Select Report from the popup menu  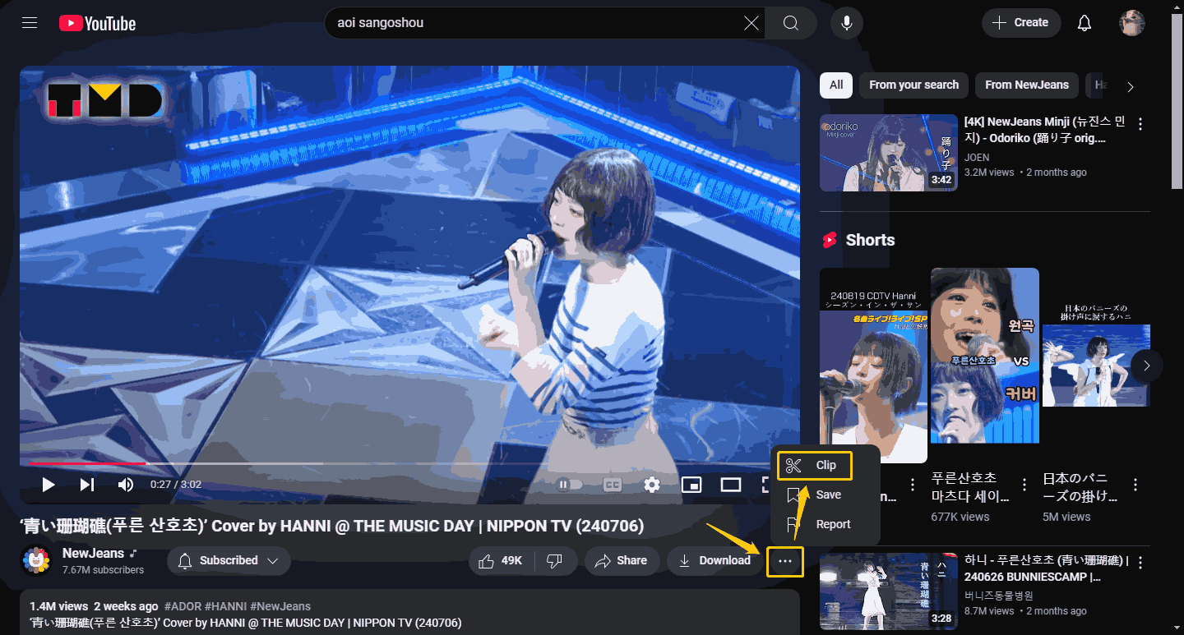(x=825, y=524)
